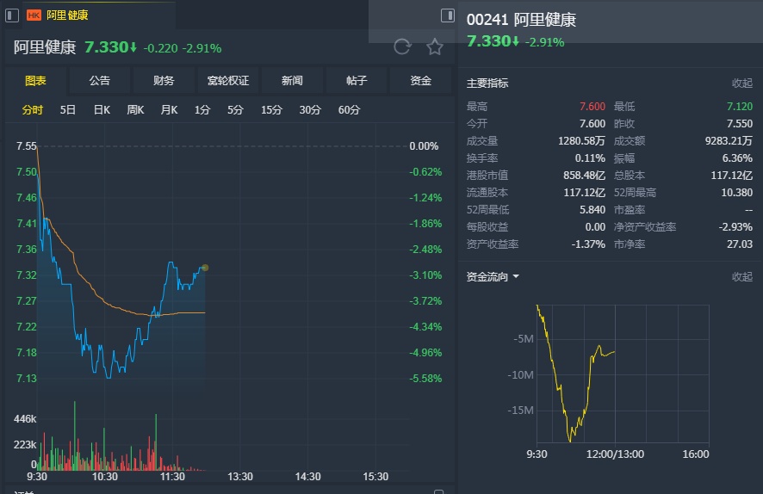Viewport: 763px width, 494px height.
Task: Click the 52周最高 value 10.380
Action: [736, 193]
